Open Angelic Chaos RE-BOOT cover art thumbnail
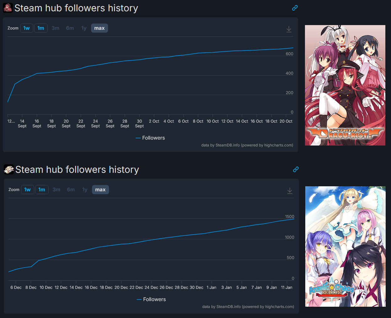The image size is (391, 318). point(345,246)
